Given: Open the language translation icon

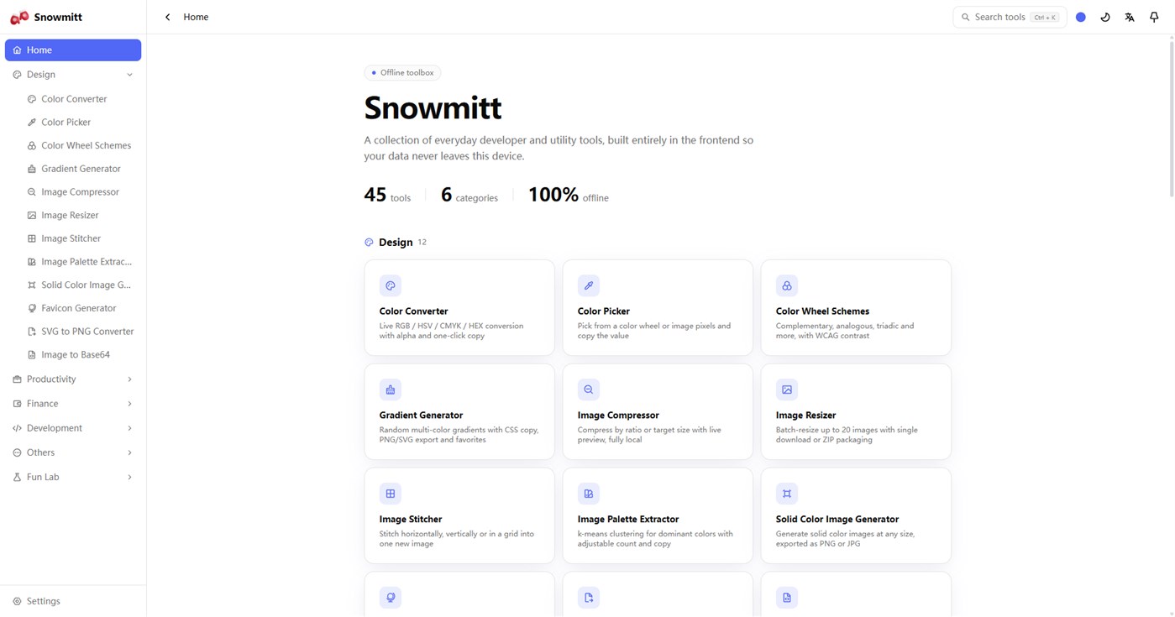Looking at the screenshot, I should (1130, 17).
